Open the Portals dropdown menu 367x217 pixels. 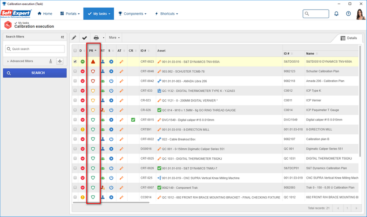click(70, 14)
